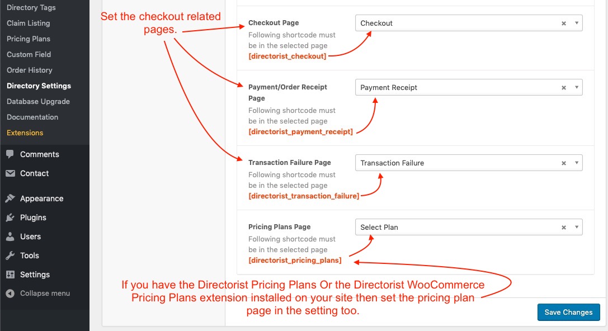Screen dimensions: 608x331
Task: Go to Extensions submenu item
Action: (25, 133)
